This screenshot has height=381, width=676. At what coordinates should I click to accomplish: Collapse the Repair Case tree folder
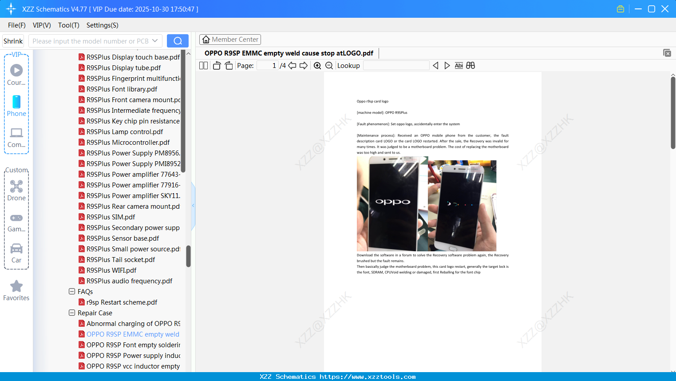[x=72, y=313]
